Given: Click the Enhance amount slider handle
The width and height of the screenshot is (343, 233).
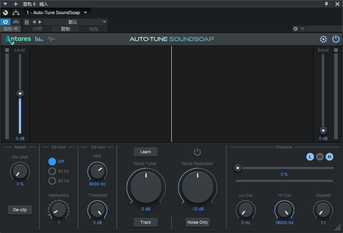Looking at the screenshot, I should pos(238,168).
